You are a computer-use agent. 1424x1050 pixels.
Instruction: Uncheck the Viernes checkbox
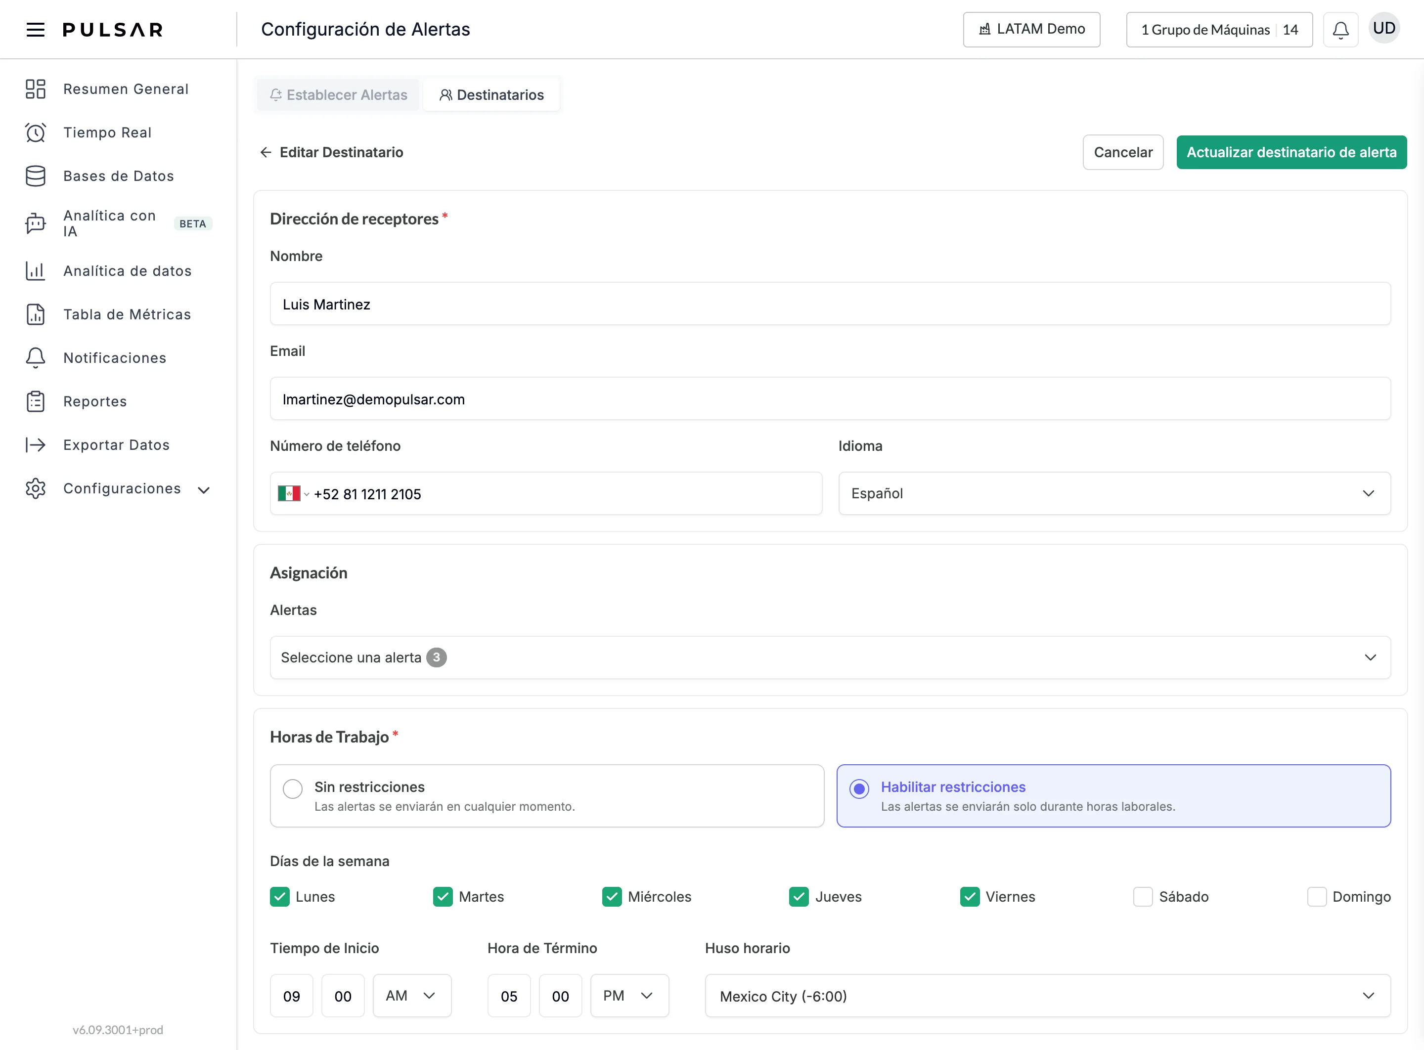coord(970,897)
